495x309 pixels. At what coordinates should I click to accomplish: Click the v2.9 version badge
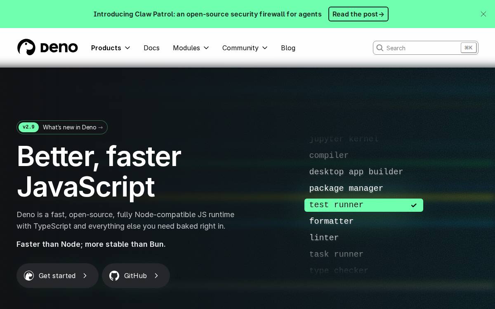pos(28,127)
